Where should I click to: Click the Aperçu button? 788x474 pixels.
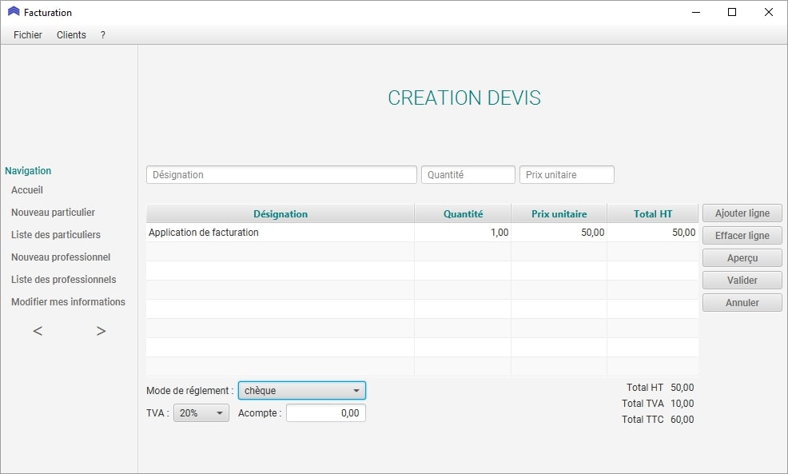coord(742,258)
